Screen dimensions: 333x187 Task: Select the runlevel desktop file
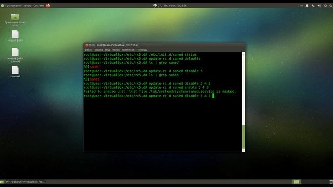point(15,72)
